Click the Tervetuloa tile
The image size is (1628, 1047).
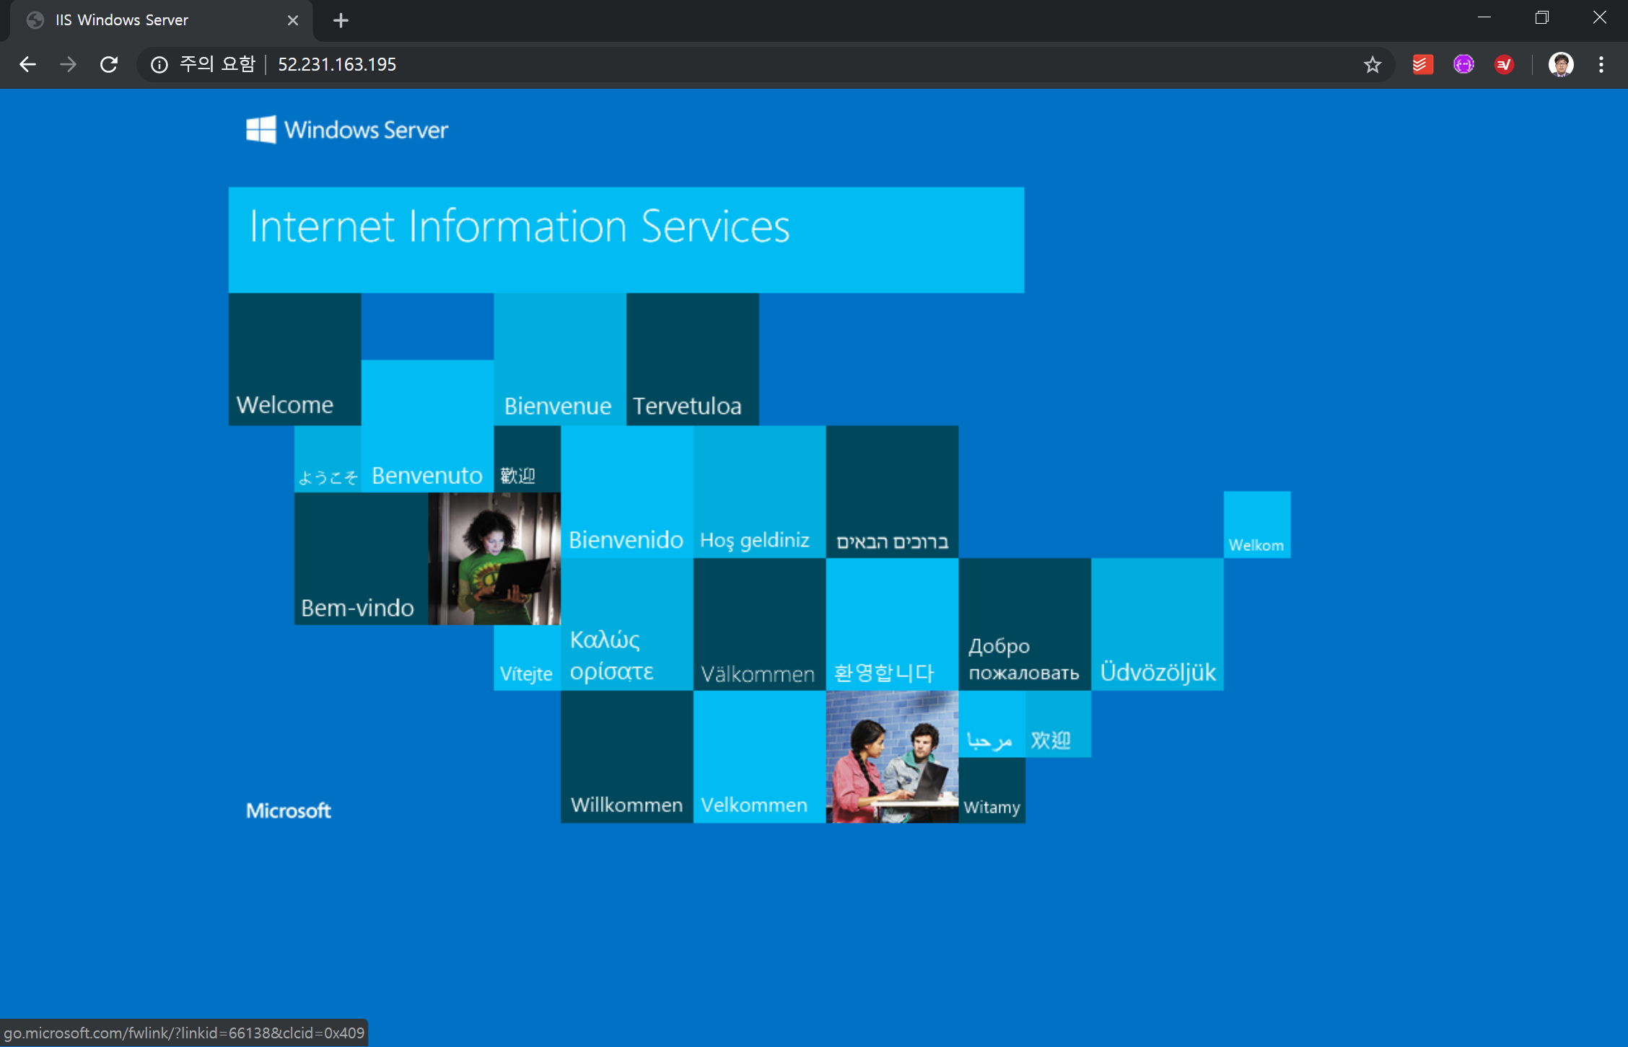[x=693, y=359]
